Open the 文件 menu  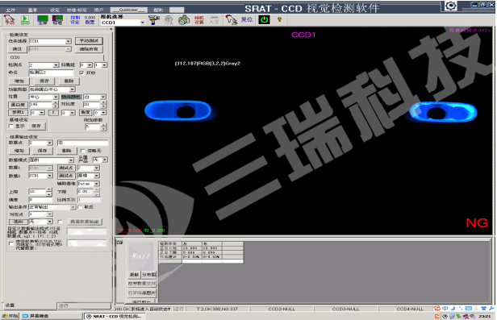click(x=10, y=10)
